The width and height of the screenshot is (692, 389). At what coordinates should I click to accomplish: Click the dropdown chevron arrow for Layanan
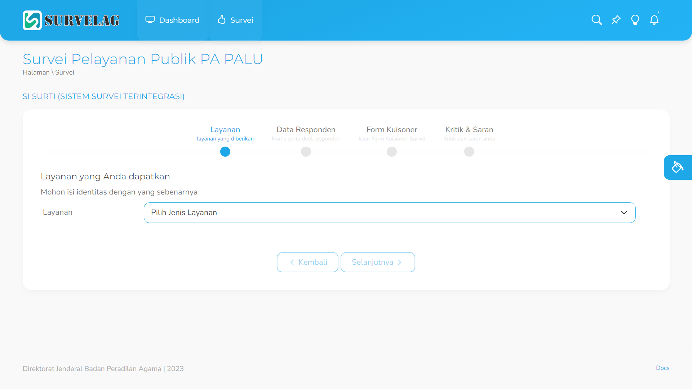(x=624, y=213)
